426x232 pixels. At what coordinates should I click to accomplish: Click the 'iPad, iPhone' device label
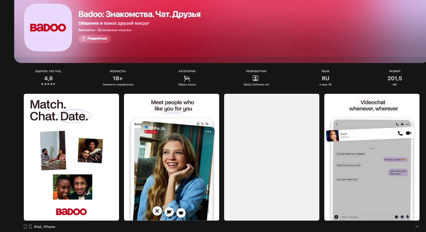(45, 227)
